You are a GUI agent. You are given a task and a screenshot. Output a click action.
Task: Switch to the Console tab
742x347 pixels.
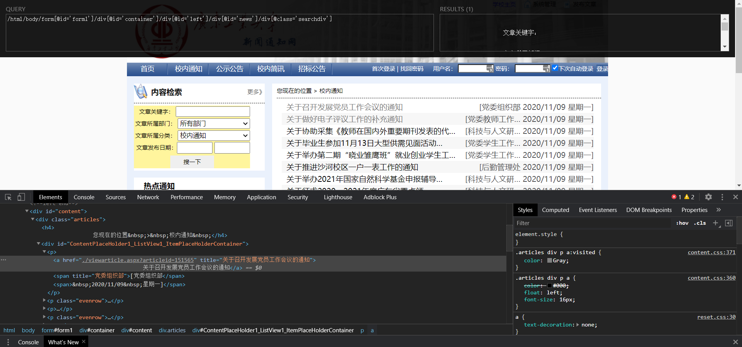click(x=84, y=197)
